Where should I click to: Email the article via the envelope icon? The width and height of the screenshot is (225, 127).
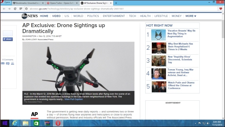click(x=3, y=63)
